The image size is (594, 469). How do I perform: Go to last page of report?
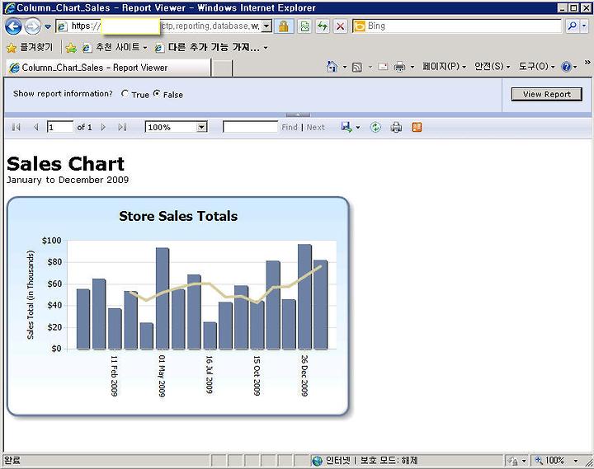click(122, 127)
